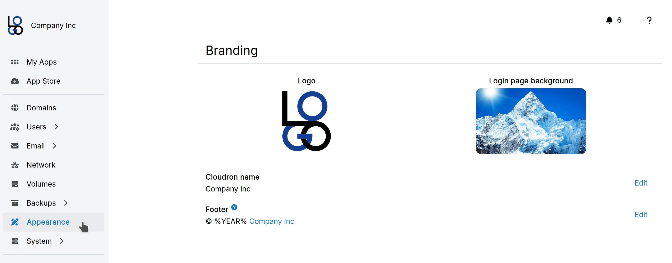
Task: Edit the Cloudron name
Action: (x=641, y=183)
